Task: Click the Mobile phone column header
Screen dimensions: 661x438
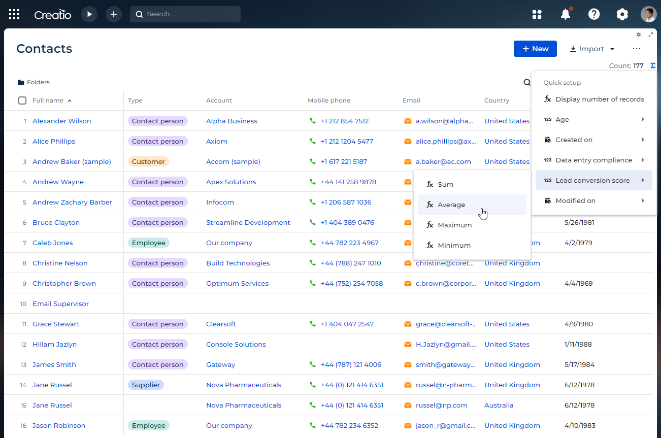Action: [329, 100]
